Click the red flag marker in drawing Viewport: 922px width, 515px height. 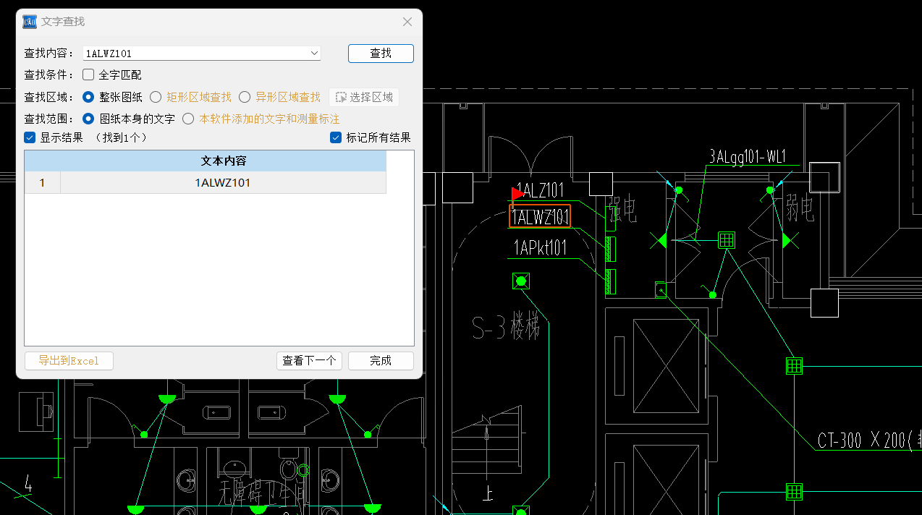[x=517, y=194]
